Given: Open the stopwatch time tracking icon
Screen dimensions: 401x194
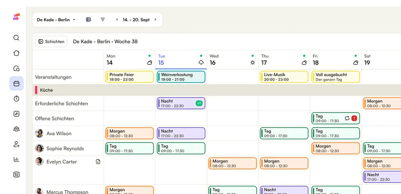Looking at the screenshot, I should (x=16, y=99).
